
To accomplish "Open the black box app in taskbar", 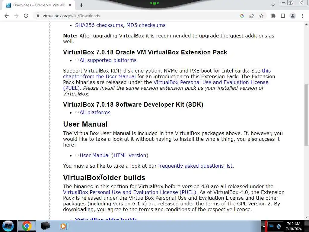I will pos(45,226).
